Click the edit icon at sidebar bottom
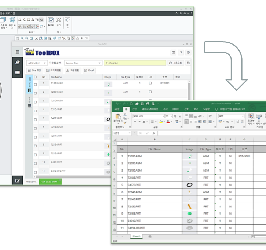266x250 pixels. [x=17, y=181]
